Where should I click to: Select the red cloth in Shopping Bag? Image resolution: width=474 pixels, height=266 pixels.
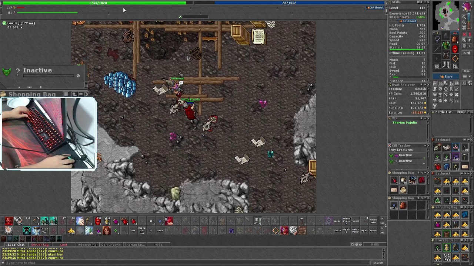tap(422, 180)
